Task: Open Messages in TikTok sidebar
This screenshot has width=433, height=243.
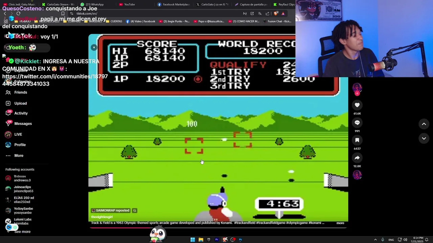Action: 19,124
